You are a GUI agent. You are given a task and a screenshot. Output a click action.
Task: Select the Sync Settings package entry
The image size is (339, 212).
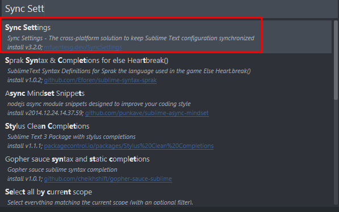coord(166,37)
